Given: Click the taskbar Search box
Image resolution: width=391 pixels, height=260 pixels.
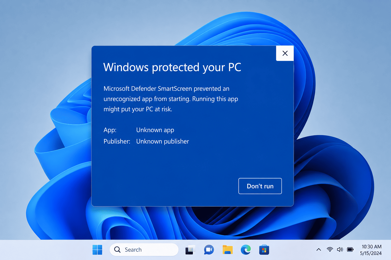Looking at the screenshot, I should tap(144, 250).
